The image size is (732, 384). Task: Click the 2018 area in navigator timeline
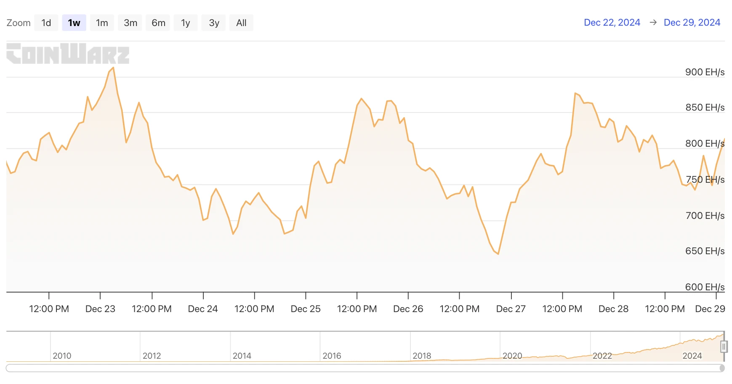(x=422, y=355)
